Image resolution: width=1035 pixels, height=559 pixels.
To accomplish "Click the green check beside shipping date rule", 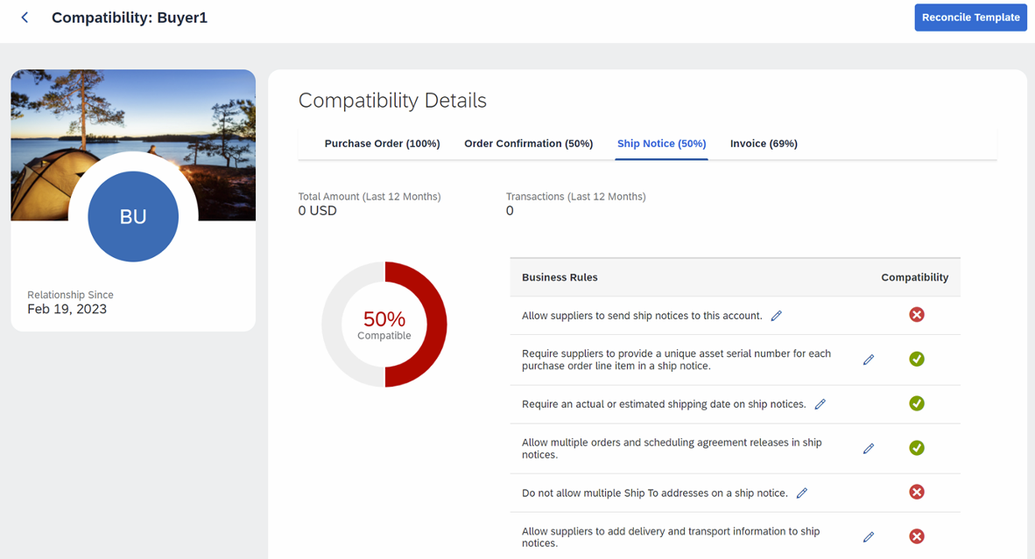I will (917, 403).
